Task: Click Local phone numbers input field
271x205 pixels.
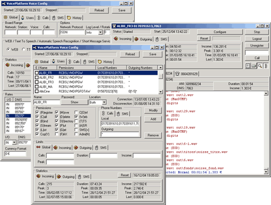Action: (x=120, y=124)
